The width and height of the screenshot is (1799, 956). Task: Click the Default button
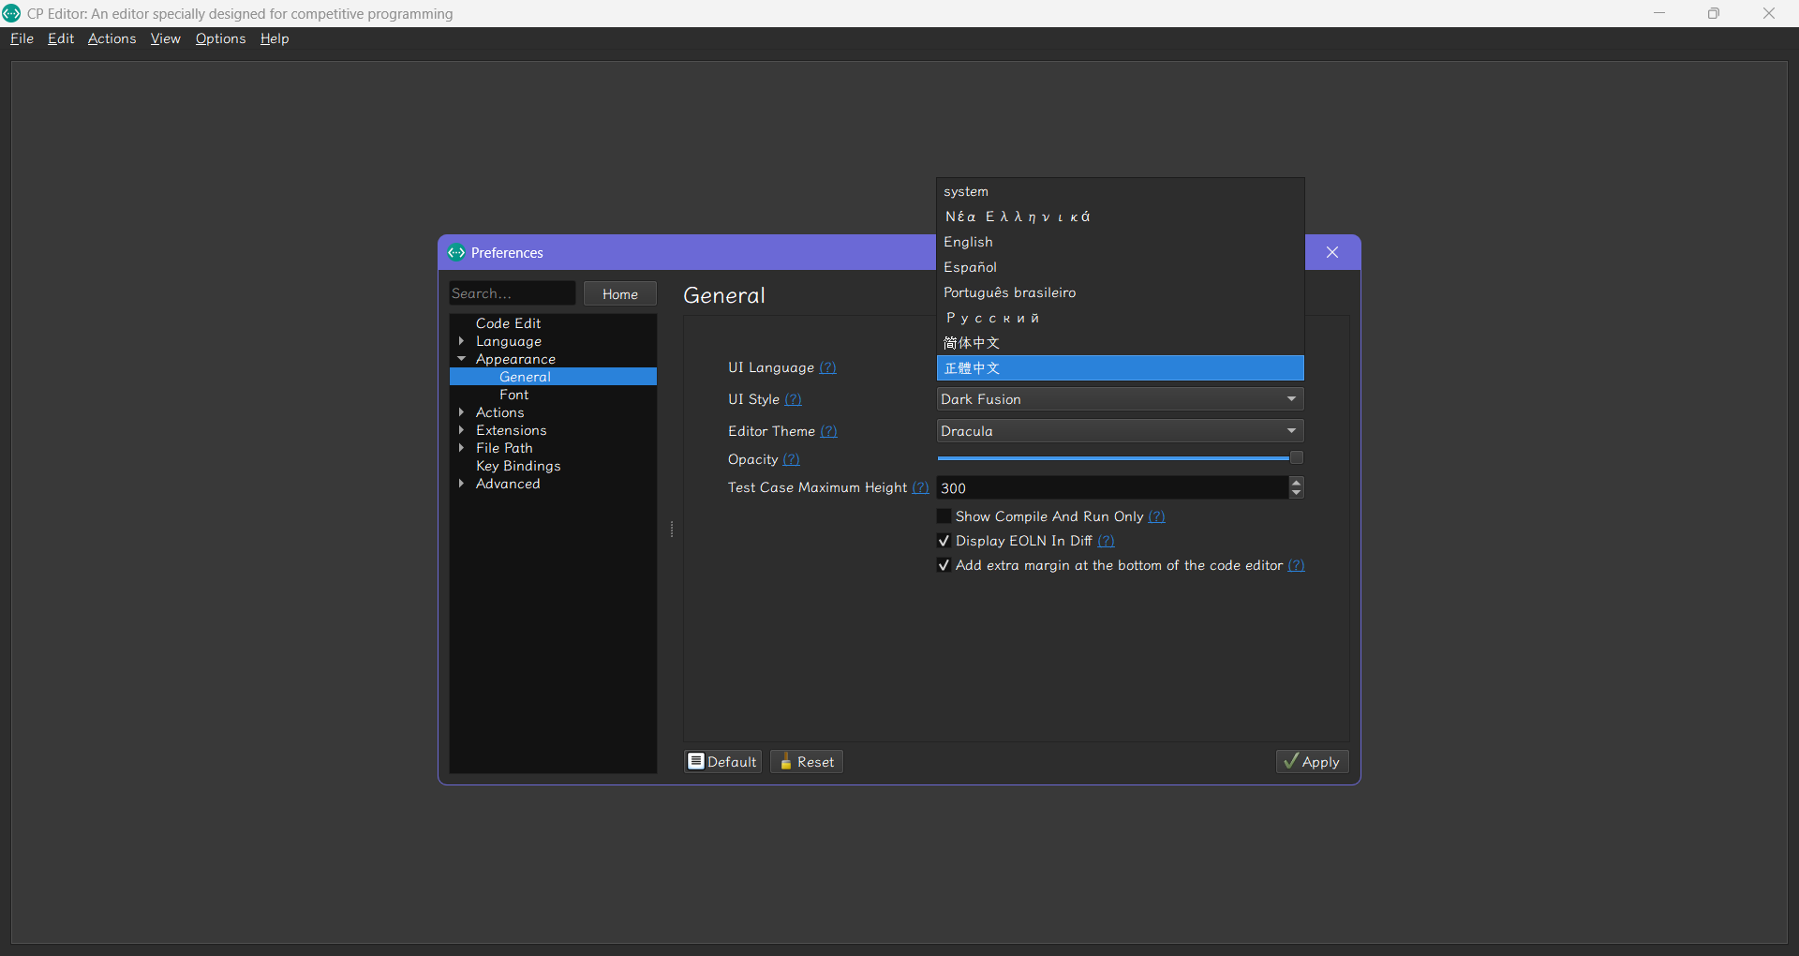click(722, 762)
